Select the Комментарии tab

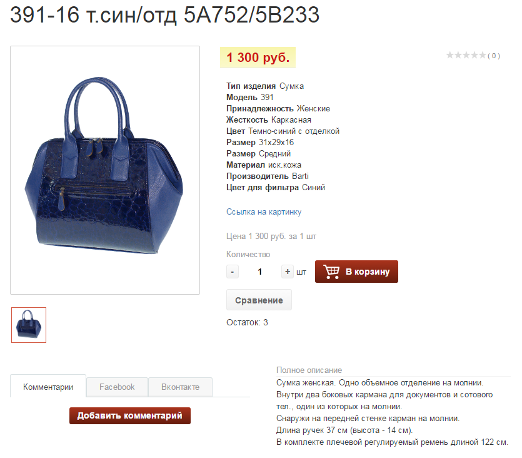pos(48,387)
